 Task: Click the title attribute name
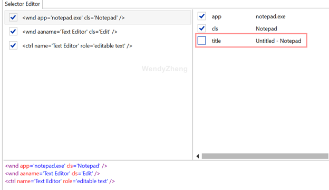216,41
